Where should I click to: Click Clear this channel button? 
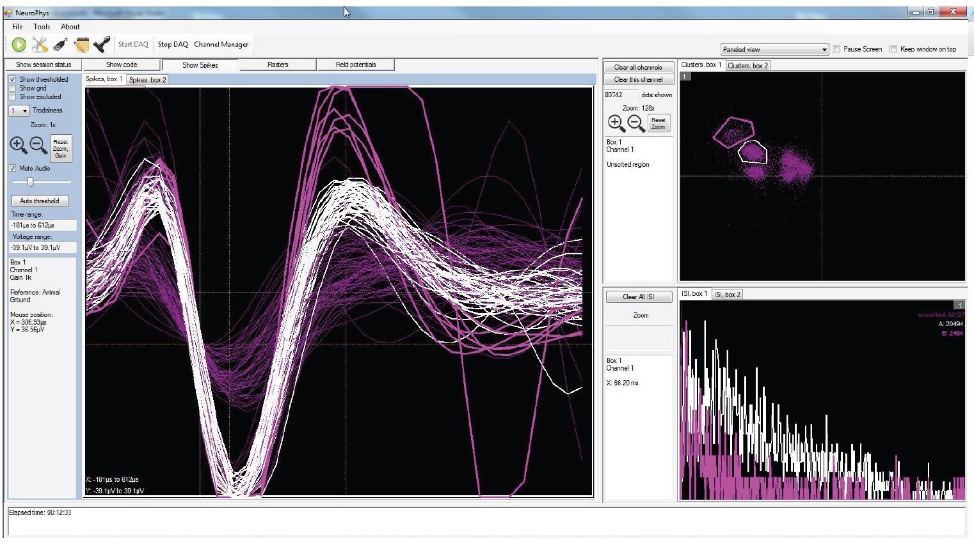click(638, 79)
